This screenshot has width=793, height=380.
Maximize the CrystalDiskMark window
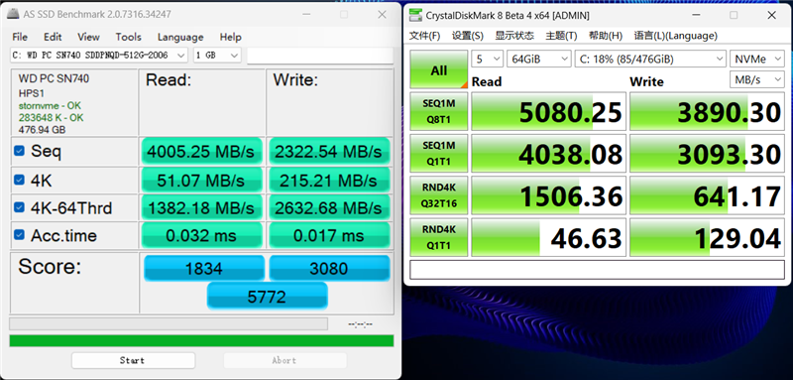pyautogui.click(x=734, y=15)
